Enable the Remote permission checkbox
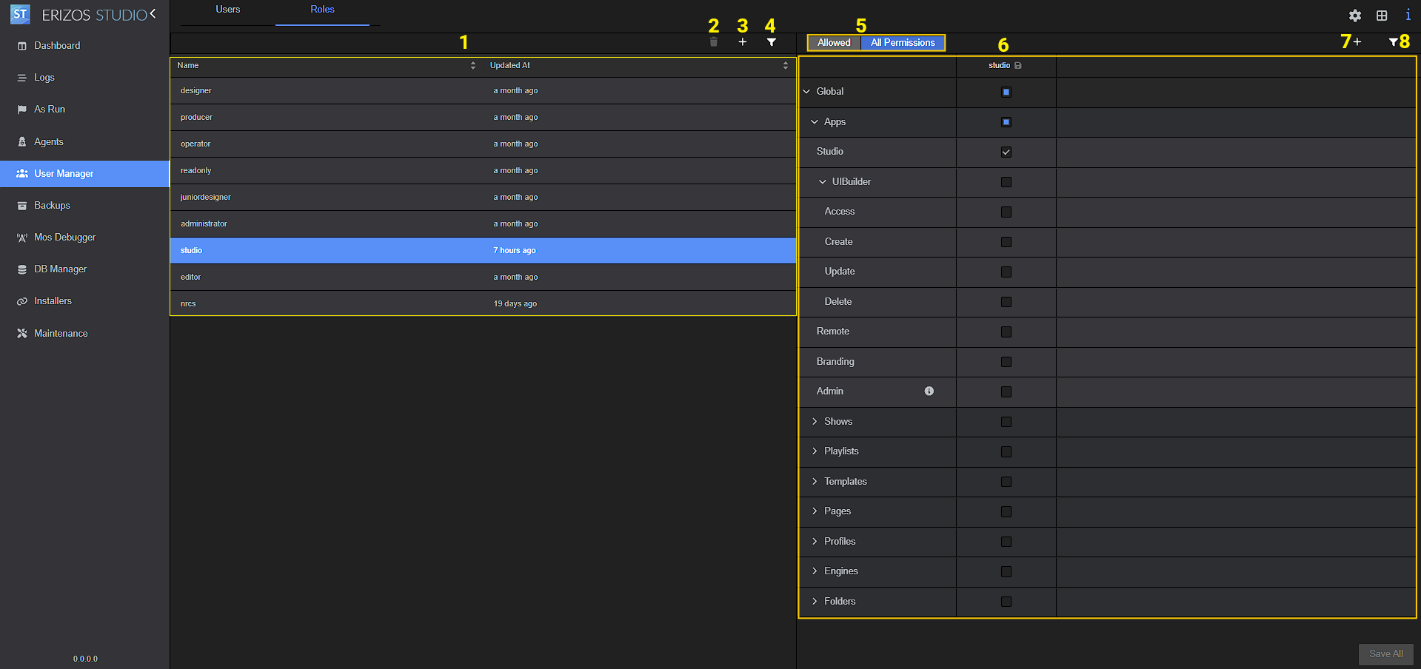 [1006, 332]
